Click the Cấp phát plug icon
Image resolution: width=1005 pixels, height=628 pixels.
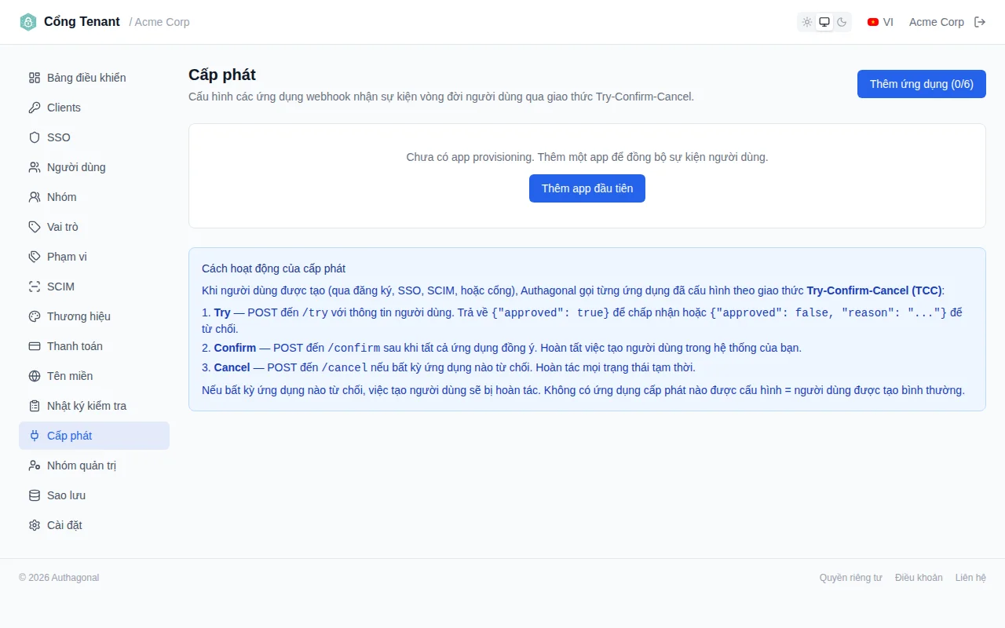pos(35,436)
